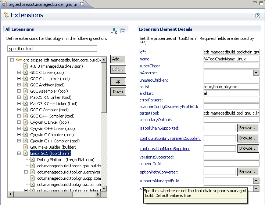
Task: Click icon beside 4.0.0 managedBuildRevision
Action: (26, 66)
